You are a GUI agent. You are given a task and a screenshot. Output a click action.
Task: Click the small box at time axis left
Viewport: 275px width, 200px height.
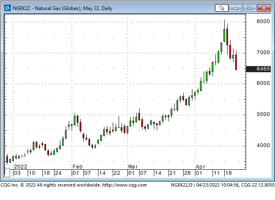(x=7, y=173)
